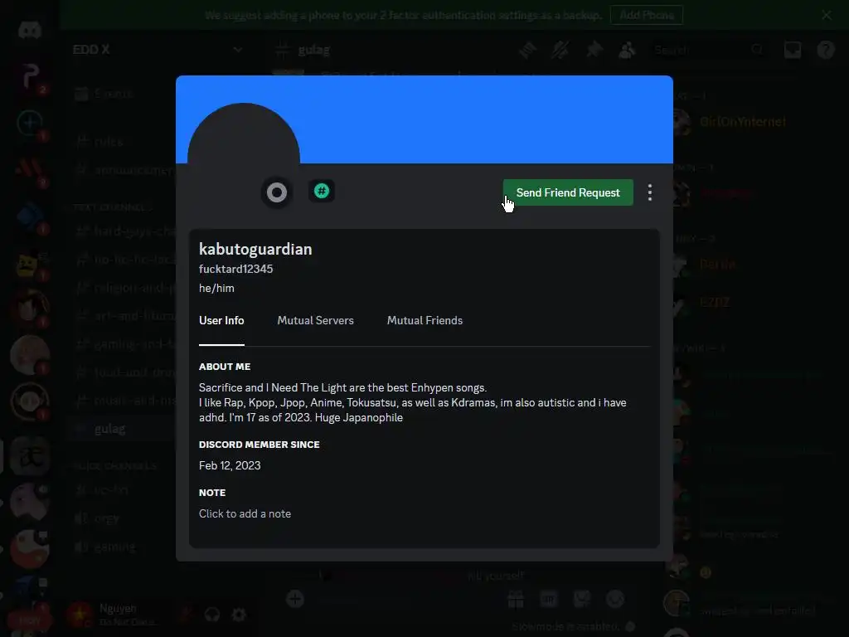Toggle deafen headphones icon

pos(212,615)
